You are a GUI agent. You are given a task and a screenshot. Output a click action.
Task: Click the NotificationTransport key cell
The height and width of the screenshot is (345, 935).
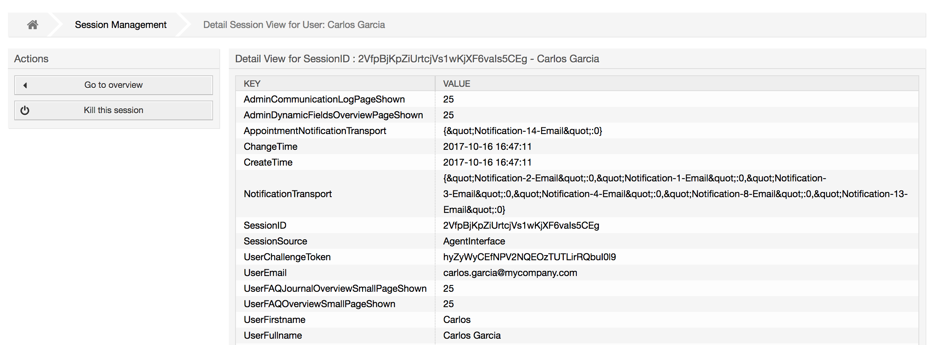[288, 194]
